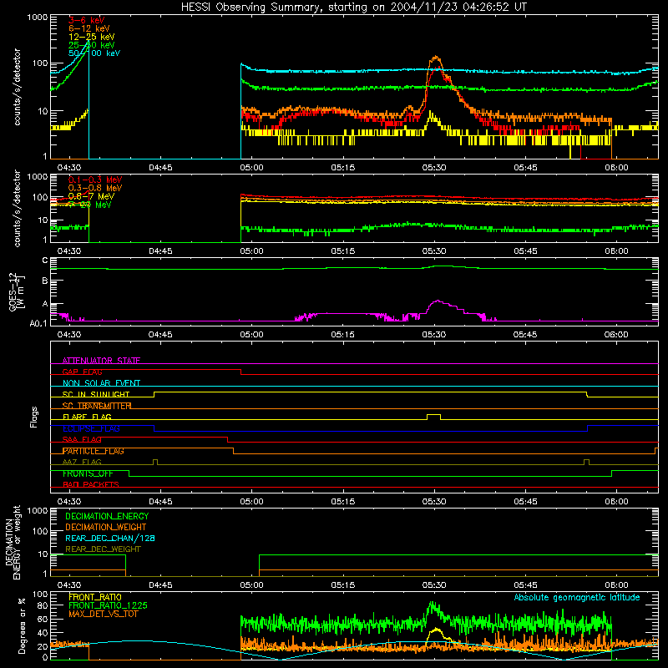Click the ECLIPSE_FLAG label

(91, 428)
